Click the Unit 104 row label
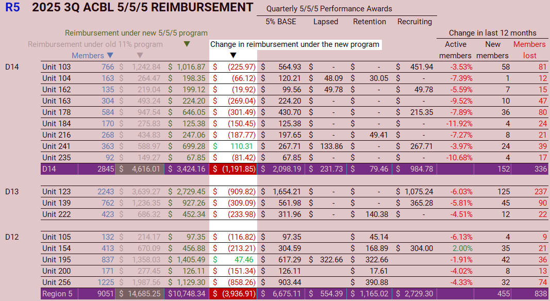 [57, 78]
